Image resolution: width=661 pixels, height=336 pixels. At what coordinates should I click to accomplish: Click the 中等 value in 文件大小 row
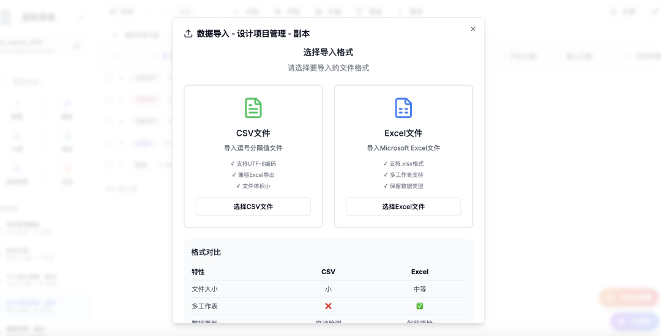tap(419, 289)
